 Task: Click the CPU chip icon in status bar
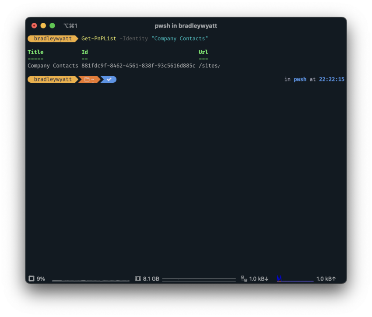[x=32, y=278]
